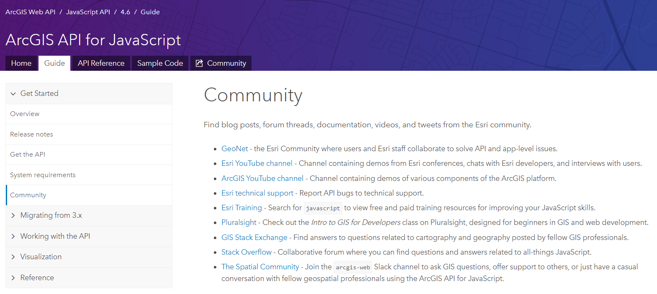Open the GIS Stack Exchange link

tap(254, 237)
